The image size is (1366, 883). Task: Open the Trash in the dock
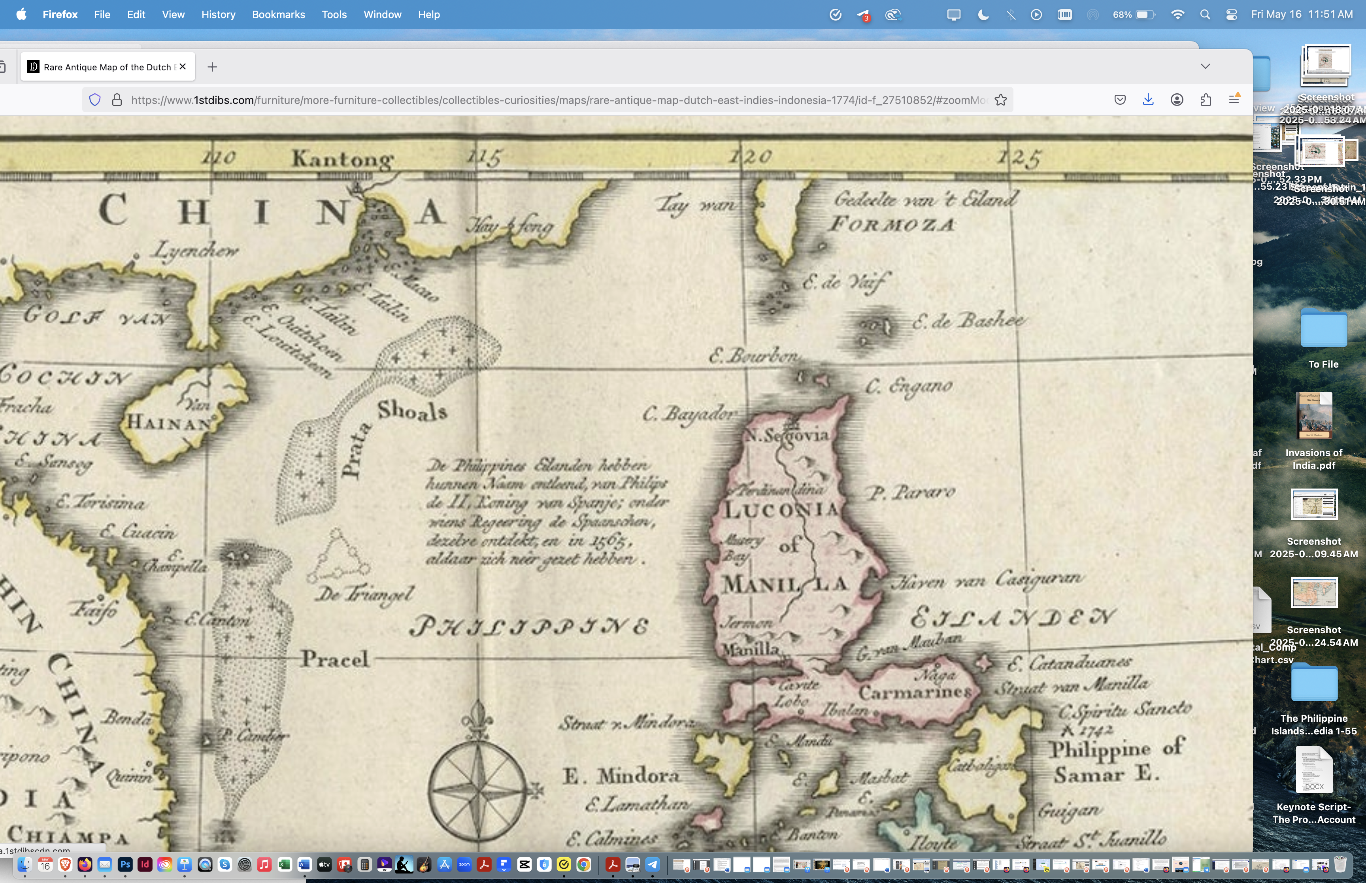click(1340, 864)
